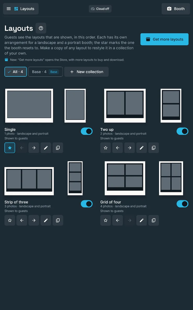Move Two up layout left
The width and height of the screenshot is (193, 310).
[118, 148]
